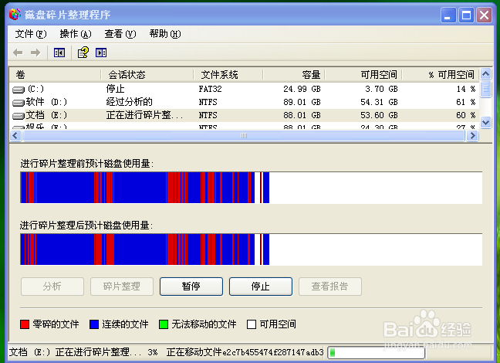500x363 pixels.
Task: Click the 60 % free space cell
Action: 466,115
